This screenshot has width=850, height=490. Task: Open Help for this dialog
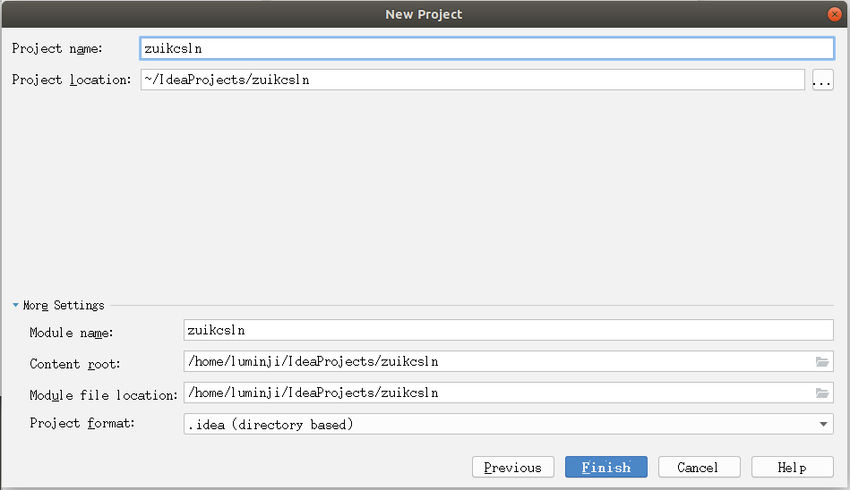(792, 468)
